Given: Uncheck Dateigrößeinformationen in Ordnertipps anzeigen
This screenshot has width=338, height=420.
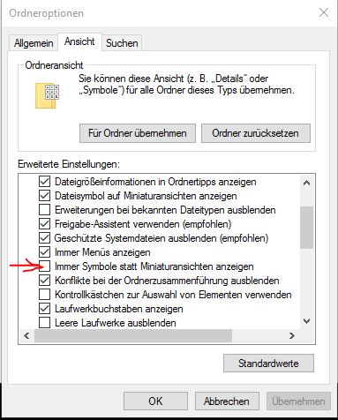Looking at the screenshot, I should click(x=44, y=182).
